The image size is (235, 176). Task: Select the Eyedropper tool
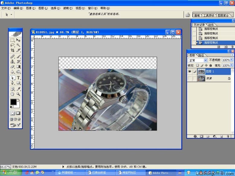click(x=18, y=89)
